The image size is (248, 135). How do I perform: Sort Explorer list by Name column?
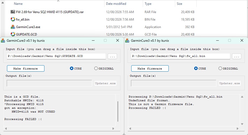[x=18, y=4]
